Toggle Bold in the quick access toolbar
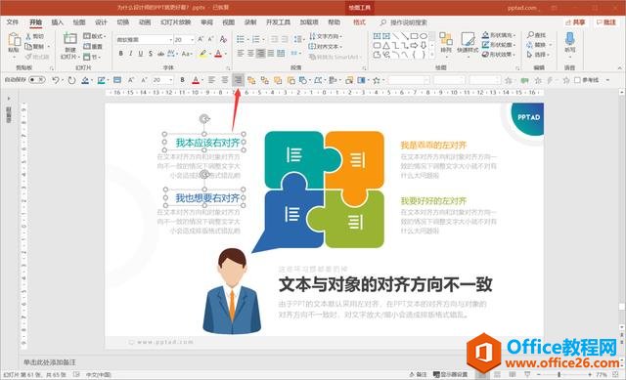The width and height of the screenshot is (626, 380). pos(183,80)
